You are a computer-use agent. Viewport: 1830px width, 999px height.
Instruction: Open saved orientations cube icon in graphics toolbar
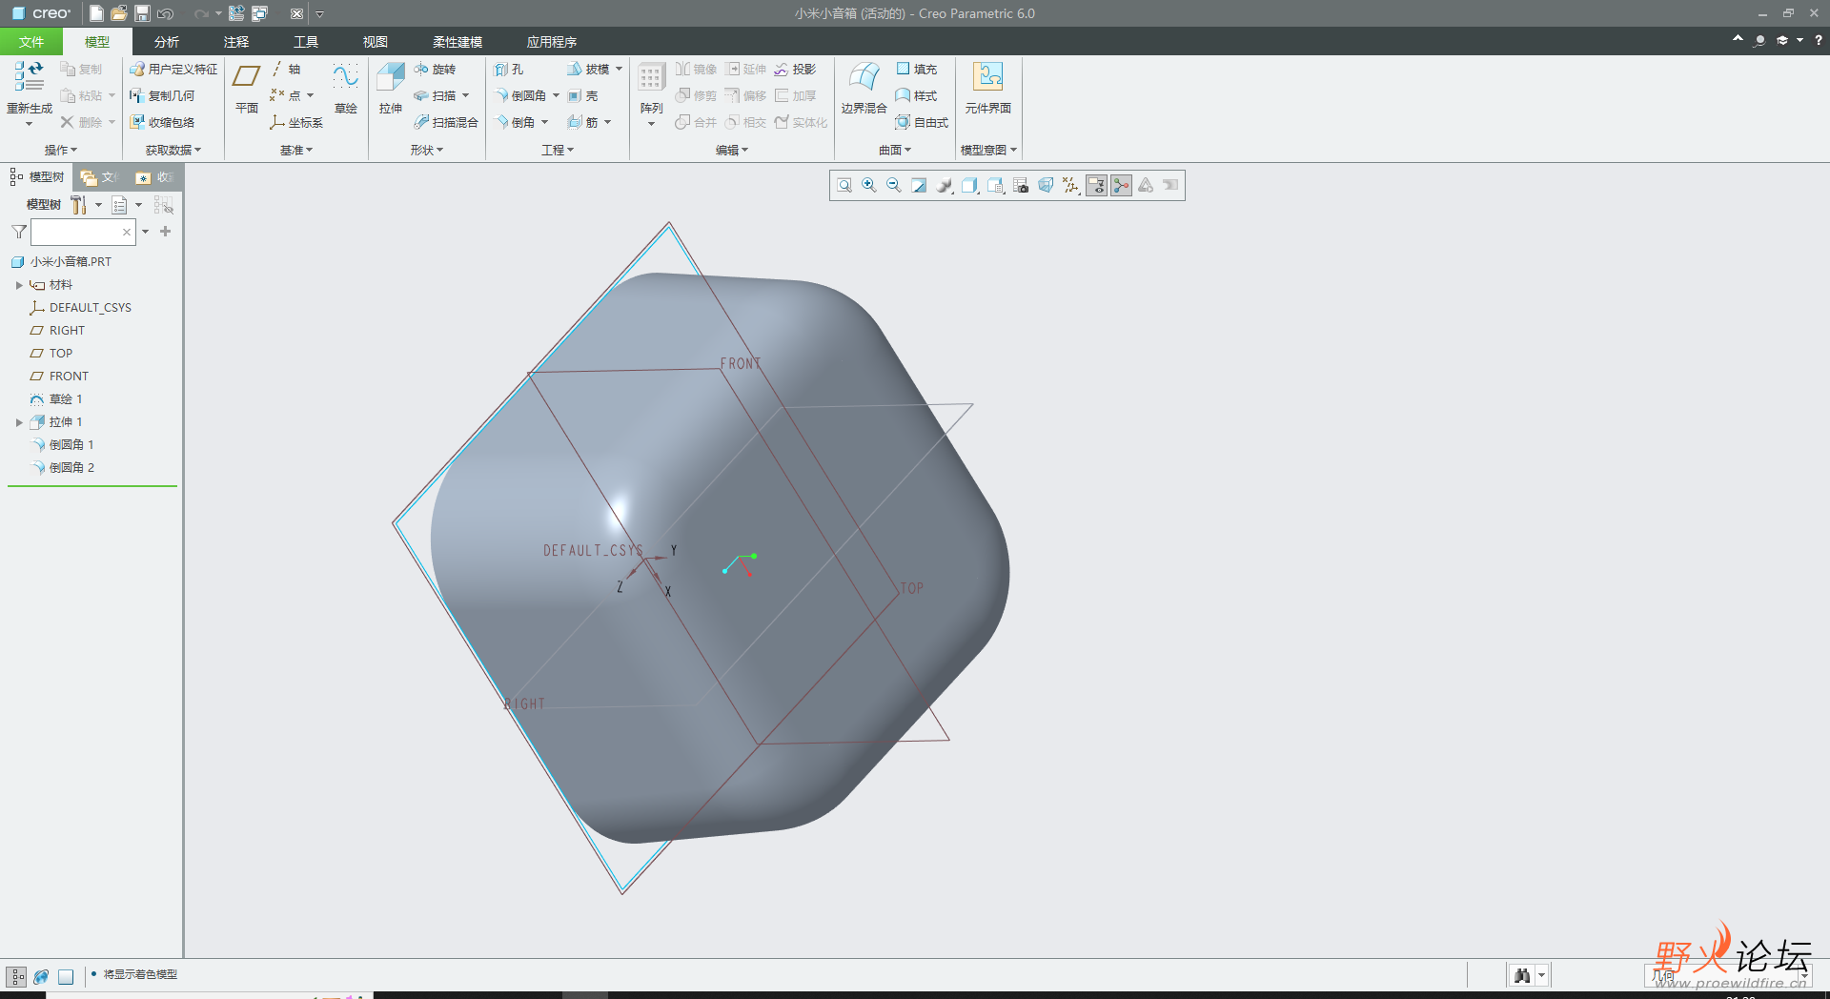(x=996, y=186)
